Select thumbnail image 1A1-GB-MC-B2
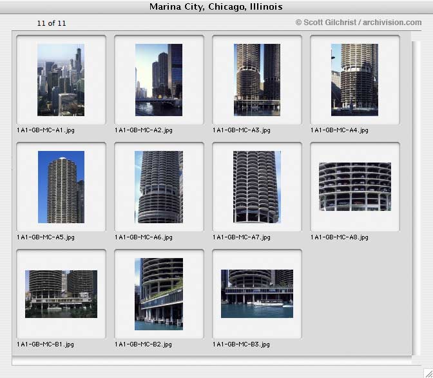The width and height of the screenshot is (433, 378). click(159, 294)
